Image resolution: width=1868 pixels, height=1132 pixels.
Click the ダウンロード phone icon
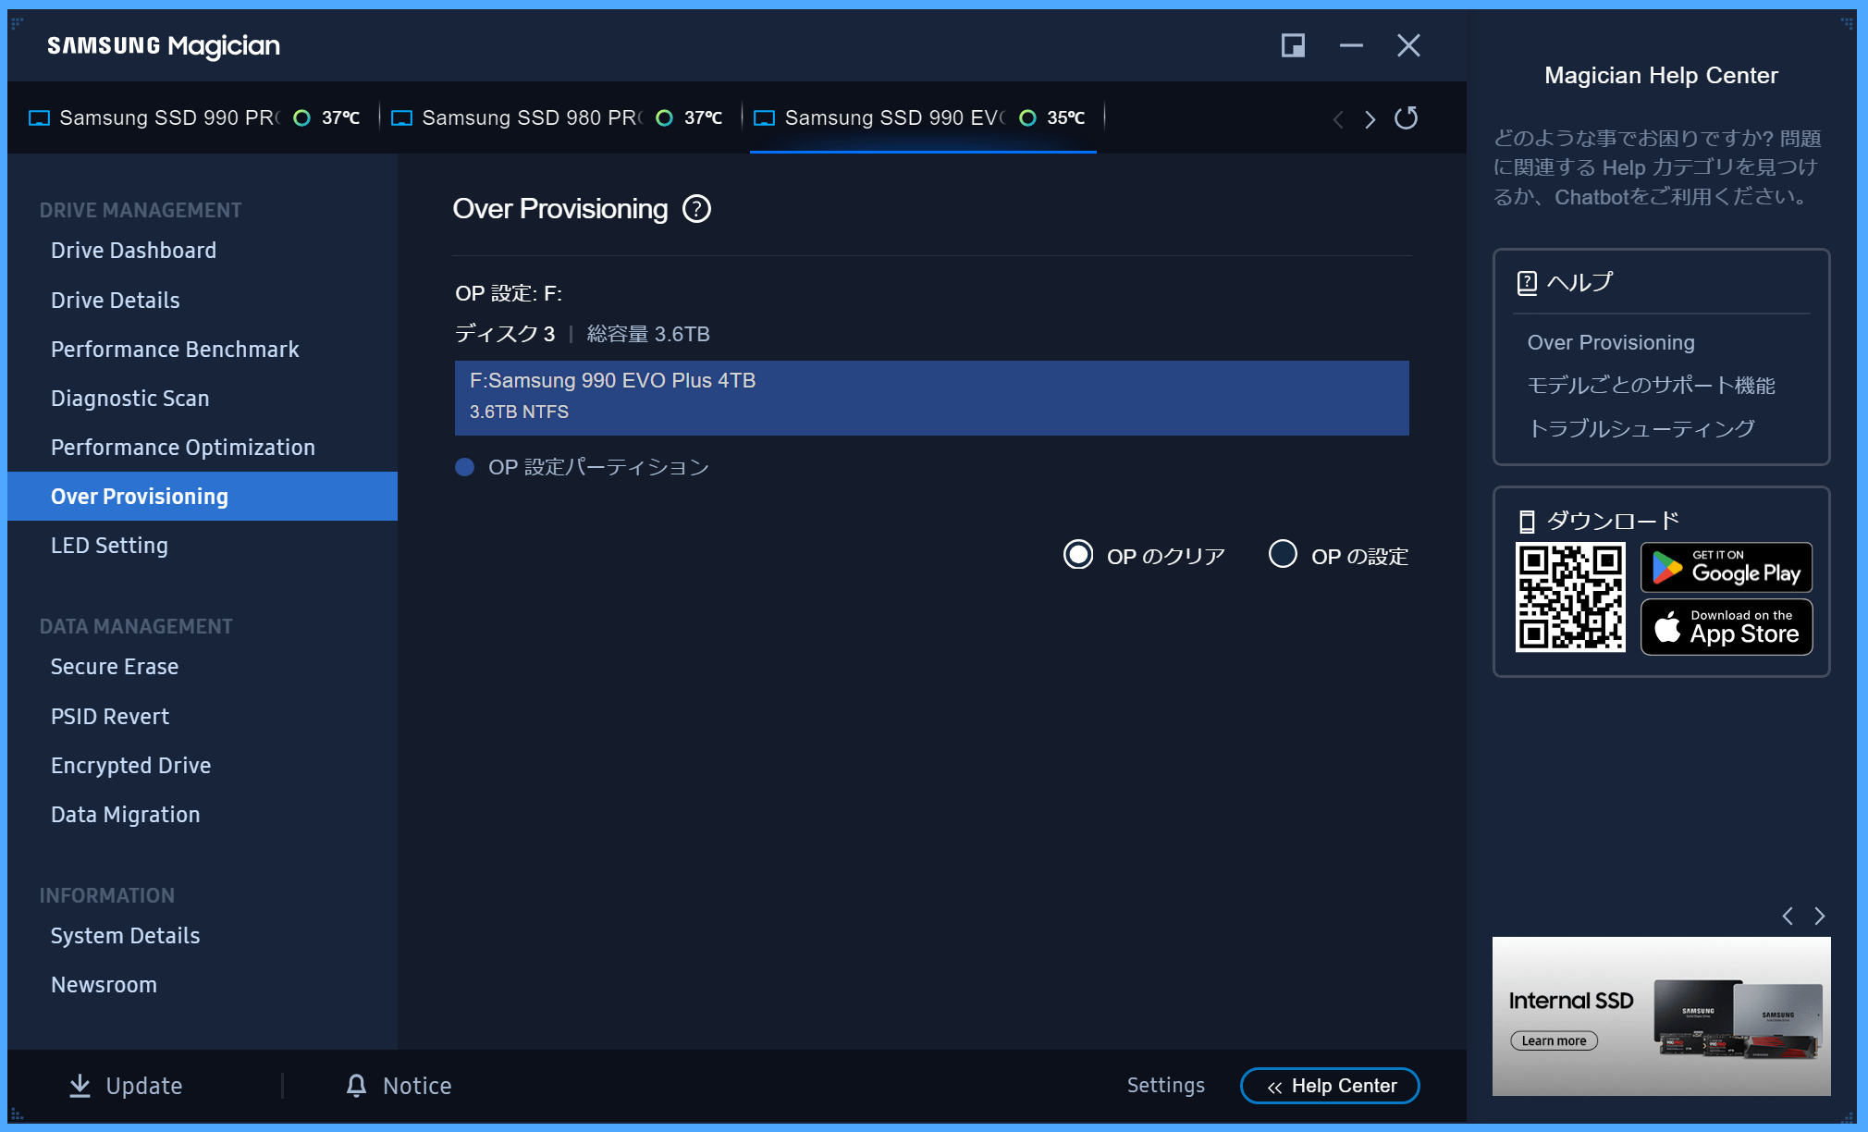1527,522
